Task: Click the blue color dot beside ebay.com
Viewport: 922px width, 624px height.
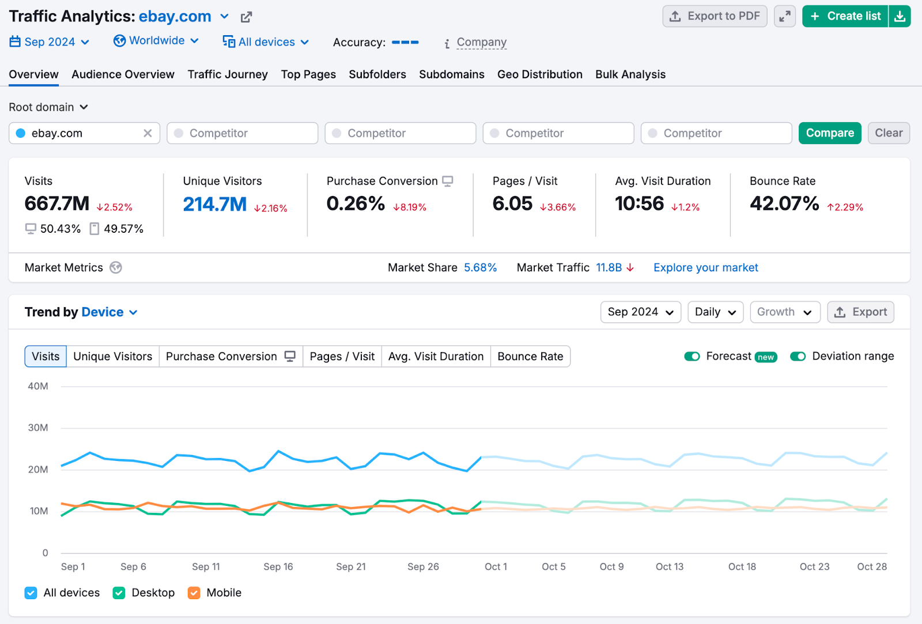Action: 21,133
